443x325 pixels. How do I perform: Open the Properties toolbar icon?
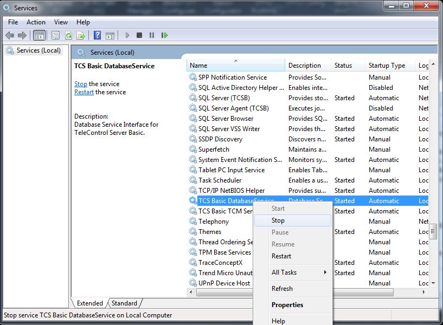pyautogui.click(x=56, y=35)
